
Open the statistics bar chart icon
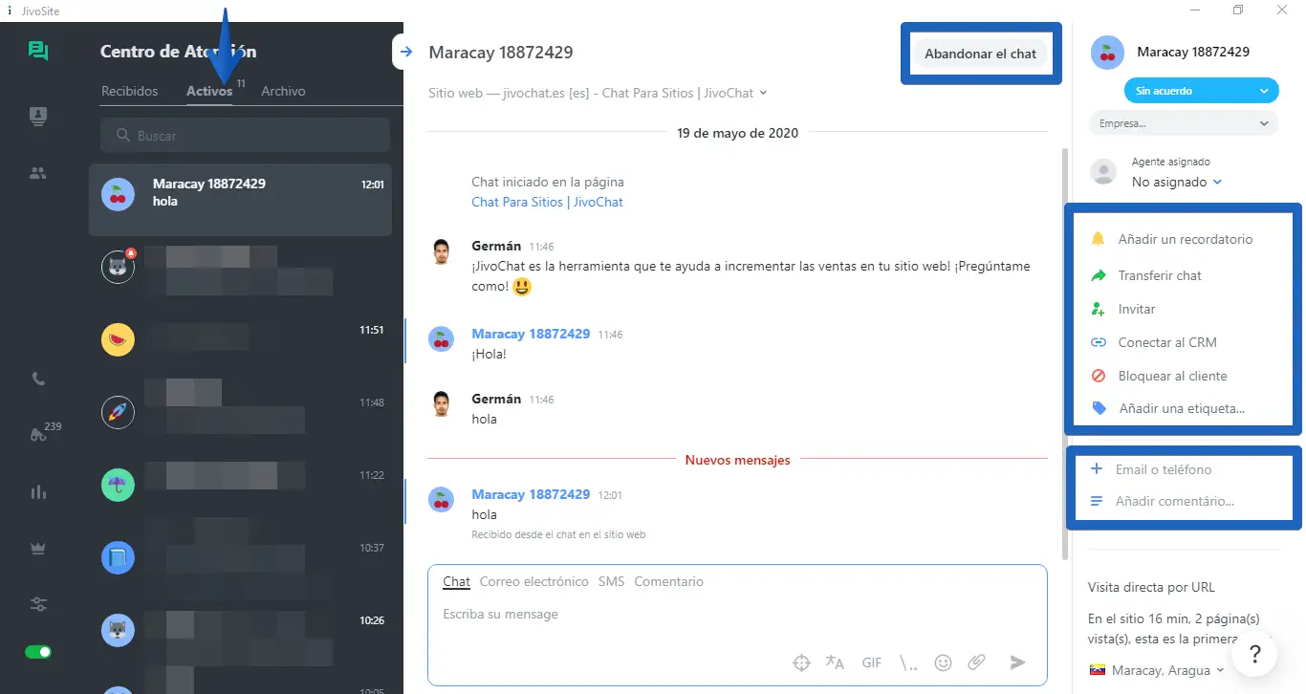coord(38,492)
